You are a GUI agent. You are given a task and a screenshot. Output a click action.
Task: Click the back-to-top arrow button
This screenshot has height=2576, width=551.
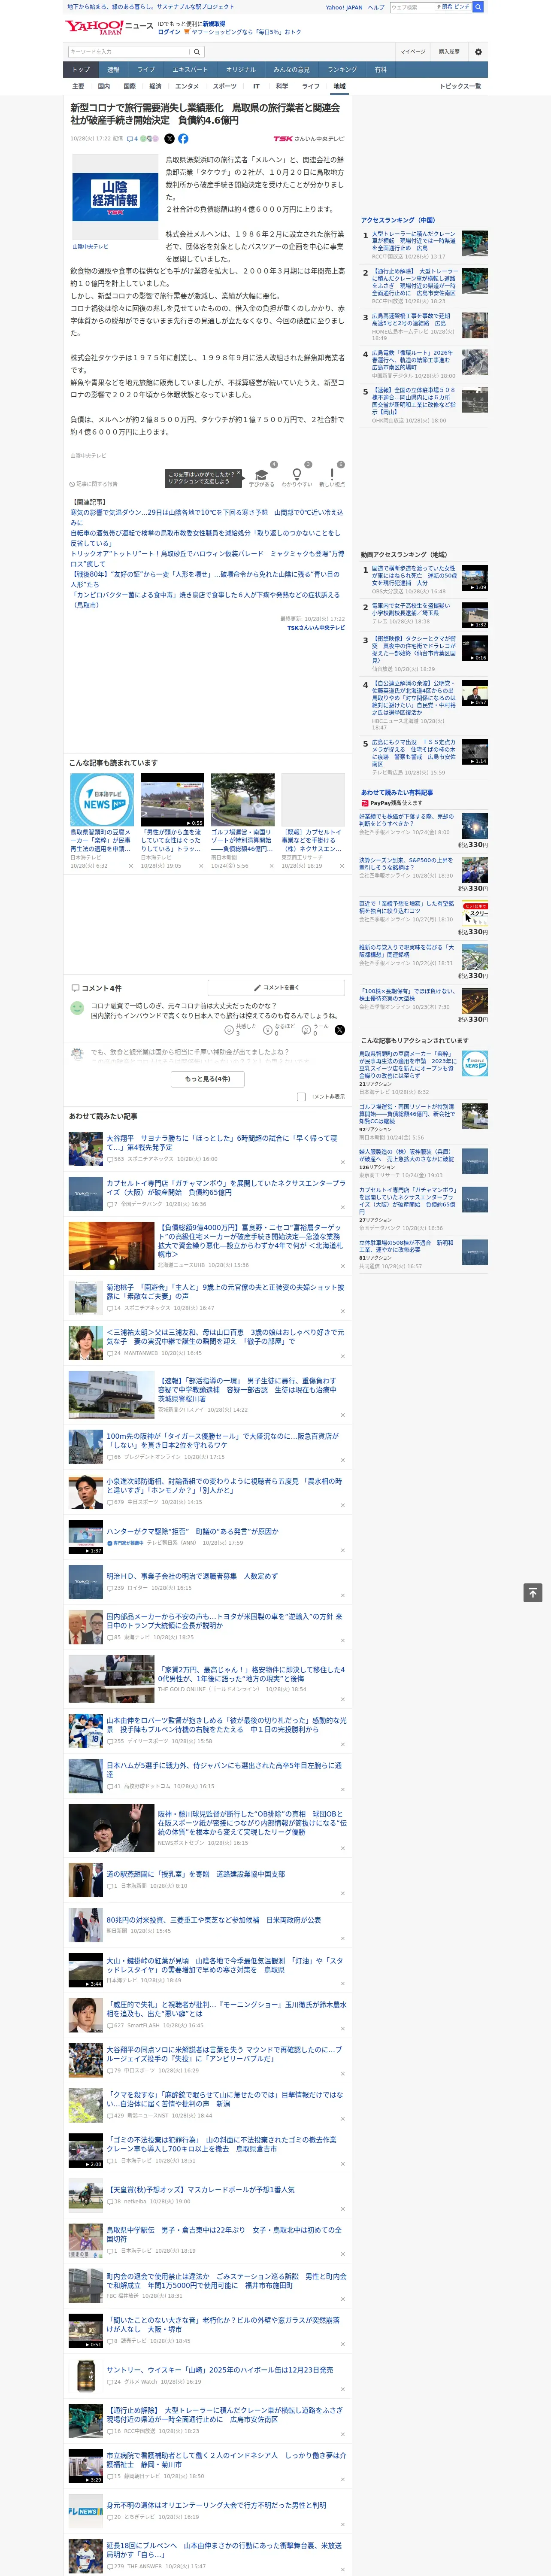(x=533, y=1593)
